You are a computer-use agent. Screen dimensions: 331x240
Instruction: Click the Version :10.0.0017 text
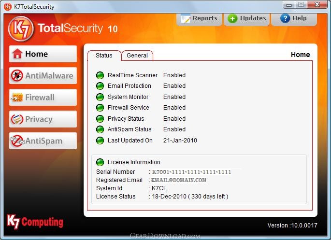click(292, 226)
